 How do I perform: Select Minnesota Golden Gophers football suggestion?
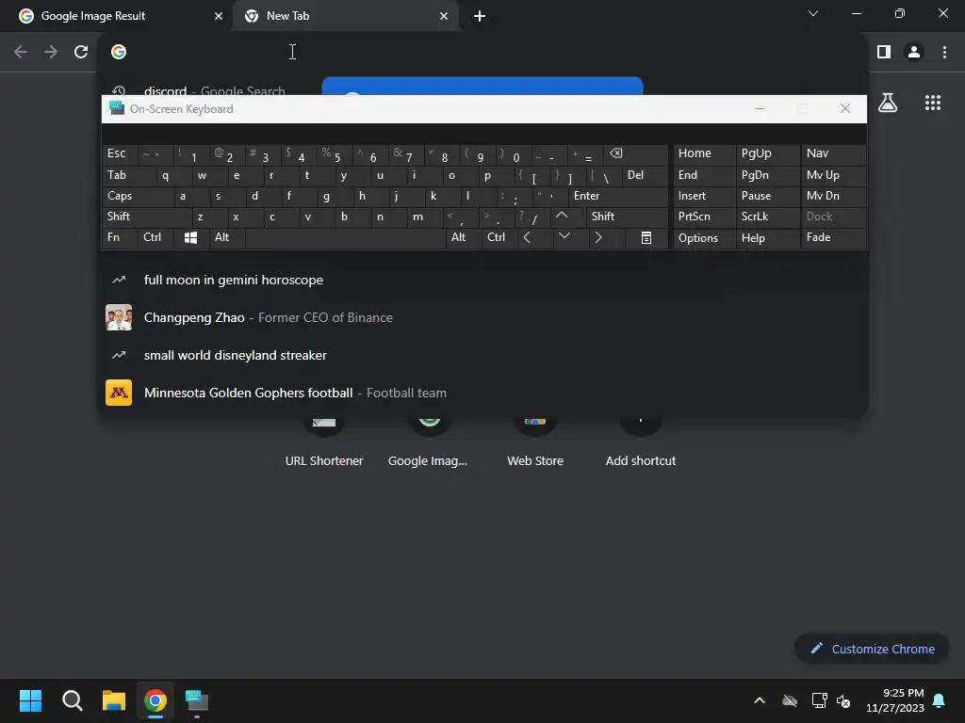pos(482,393)
